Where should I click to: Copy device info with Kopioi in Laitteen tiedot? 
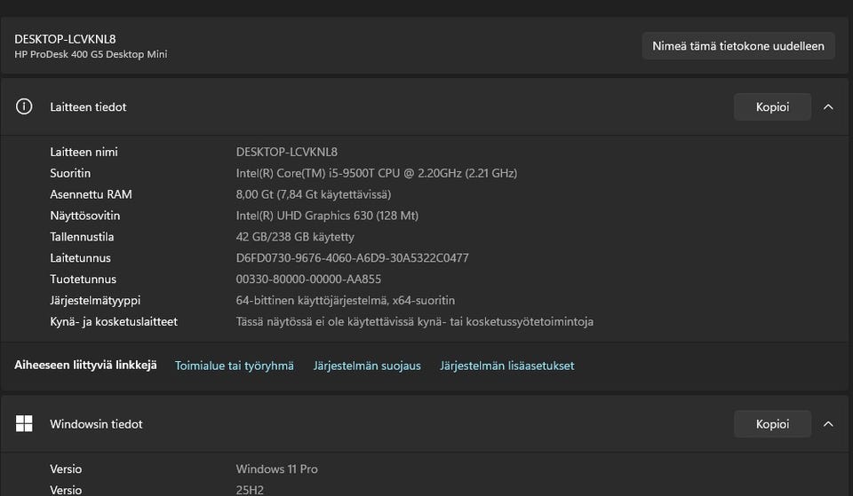pos(772,107)
